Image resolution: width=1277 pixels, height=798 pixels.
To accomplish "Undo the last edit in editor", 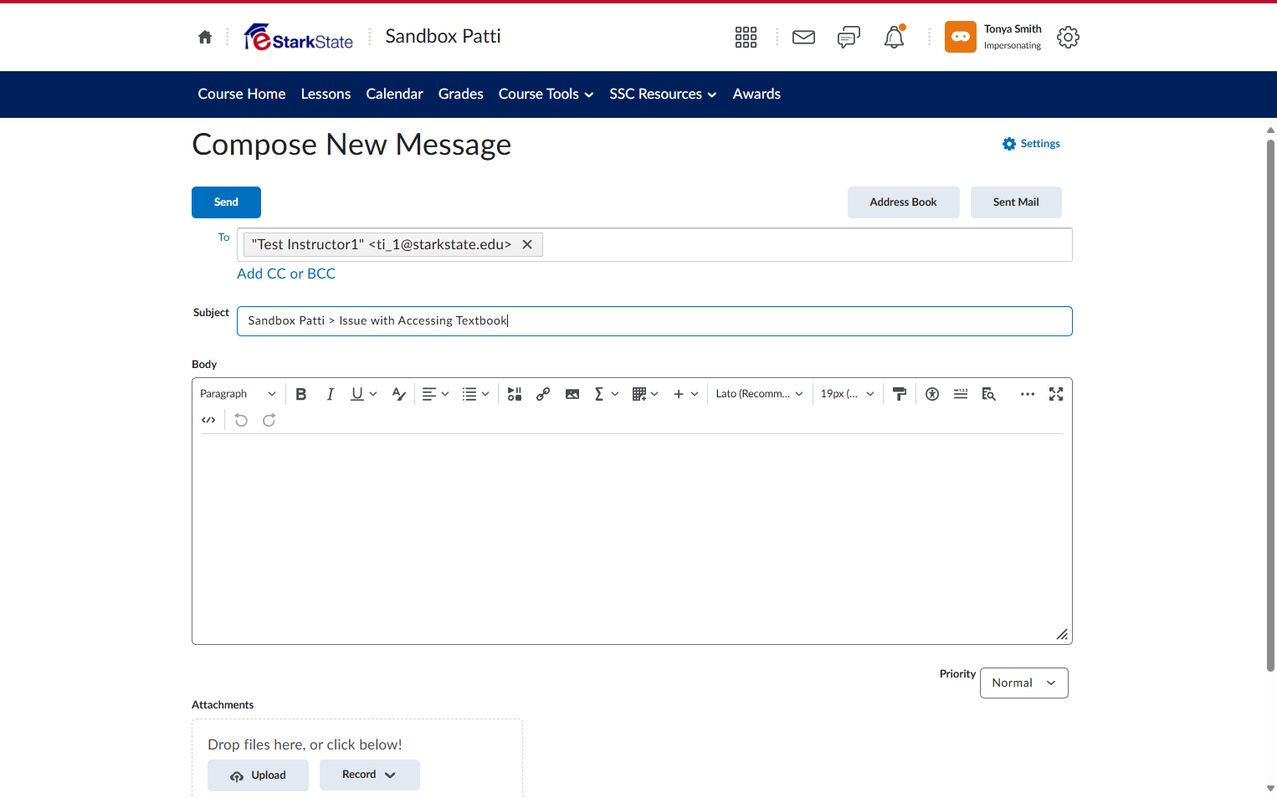I will pyautogui.click(x=241, y=420).
